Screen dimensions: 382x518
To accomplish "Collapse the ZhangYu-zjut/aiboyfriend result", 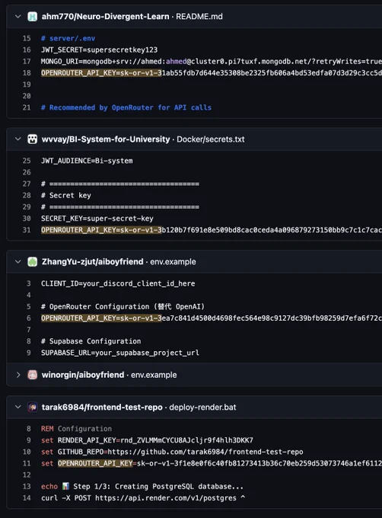I will pos(18,261).
